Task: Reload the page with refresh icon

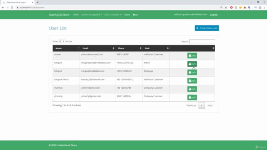Action: [12, 7]
